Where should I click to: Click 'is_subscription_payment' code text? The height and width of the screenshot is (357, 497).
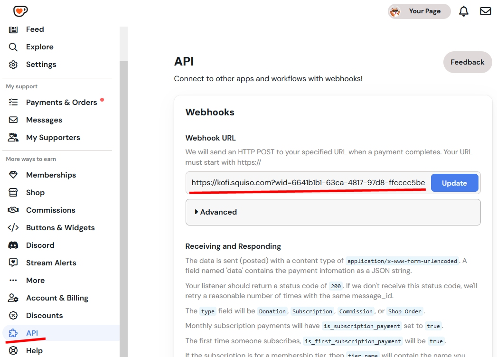tap(362, 326)
